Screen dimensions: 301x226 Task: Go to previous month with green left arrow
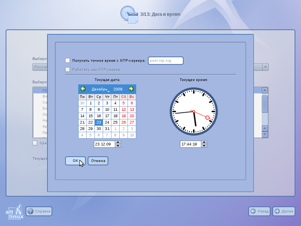(83, 89)
